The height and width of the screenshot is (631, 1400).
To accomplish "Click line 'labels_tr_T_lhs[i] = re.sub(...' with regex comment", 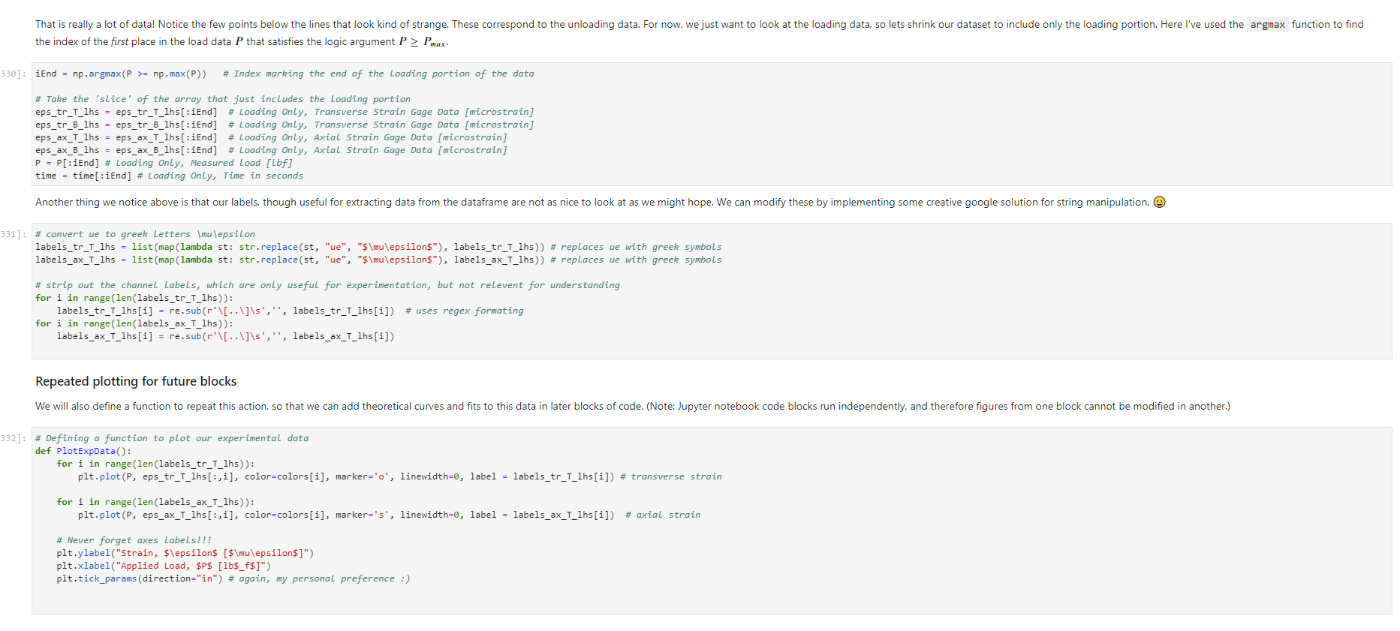I will 290,311.
